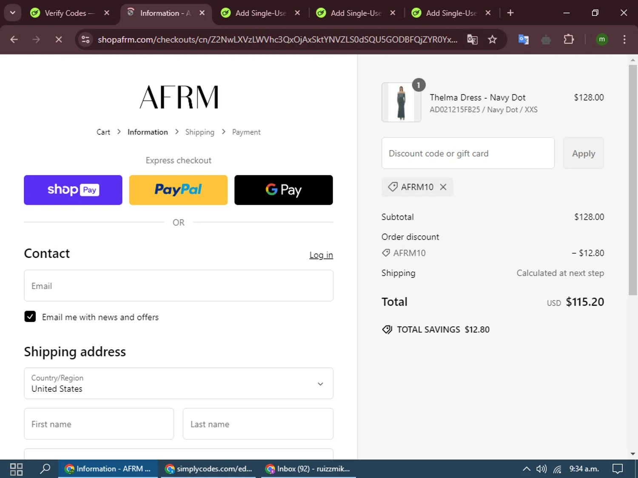
Task: Check out with Shop Pay
Action: 73,190
